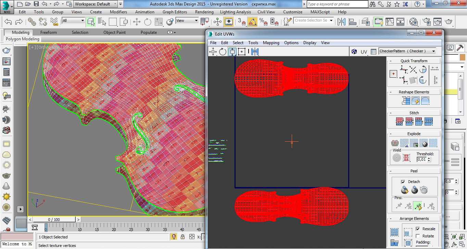467x249 pixels.
Task: Click the Relax Until Flat reshape icon
Action: [x=415, y=101]
